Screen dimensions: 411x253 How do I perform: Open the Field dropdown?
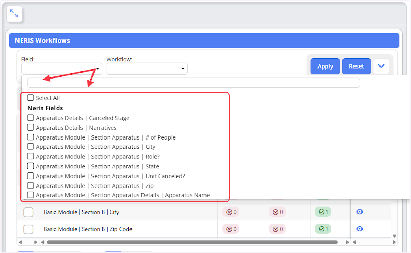coord(62,69)
